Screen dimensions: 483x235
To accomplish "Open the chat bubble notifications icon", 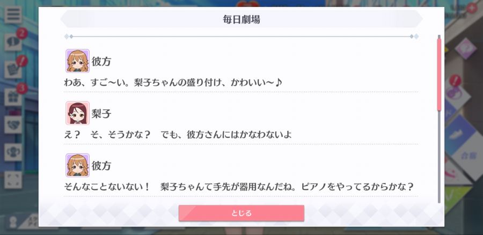I will [13, 42].
